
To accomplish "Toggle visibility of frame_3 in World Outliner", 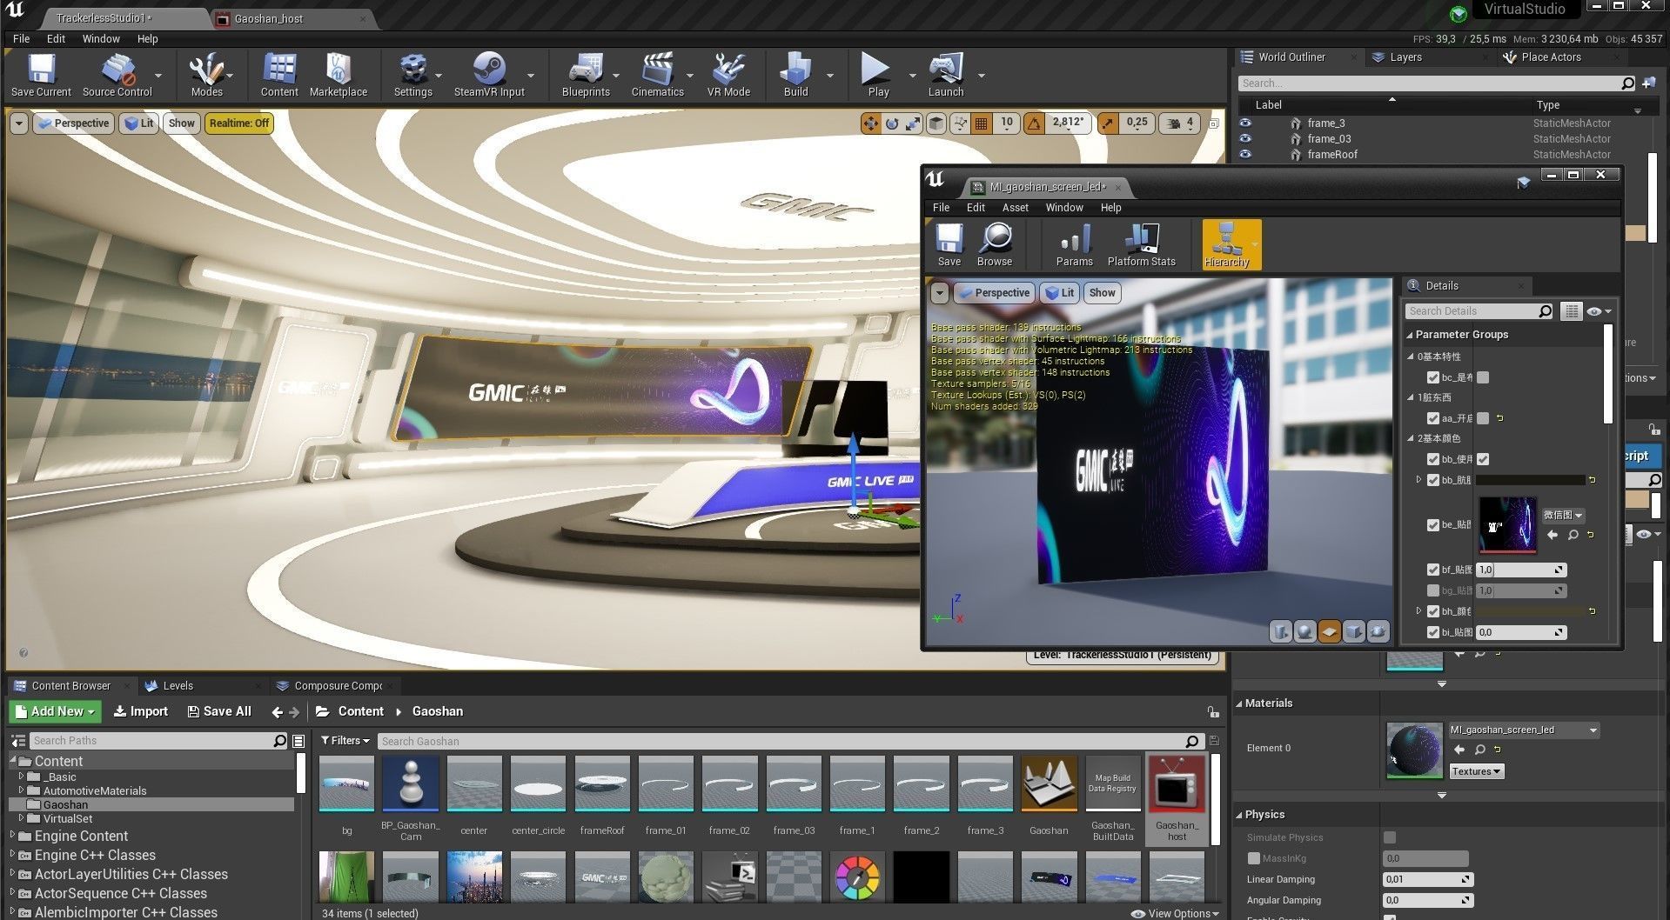I will [1245, 123].
